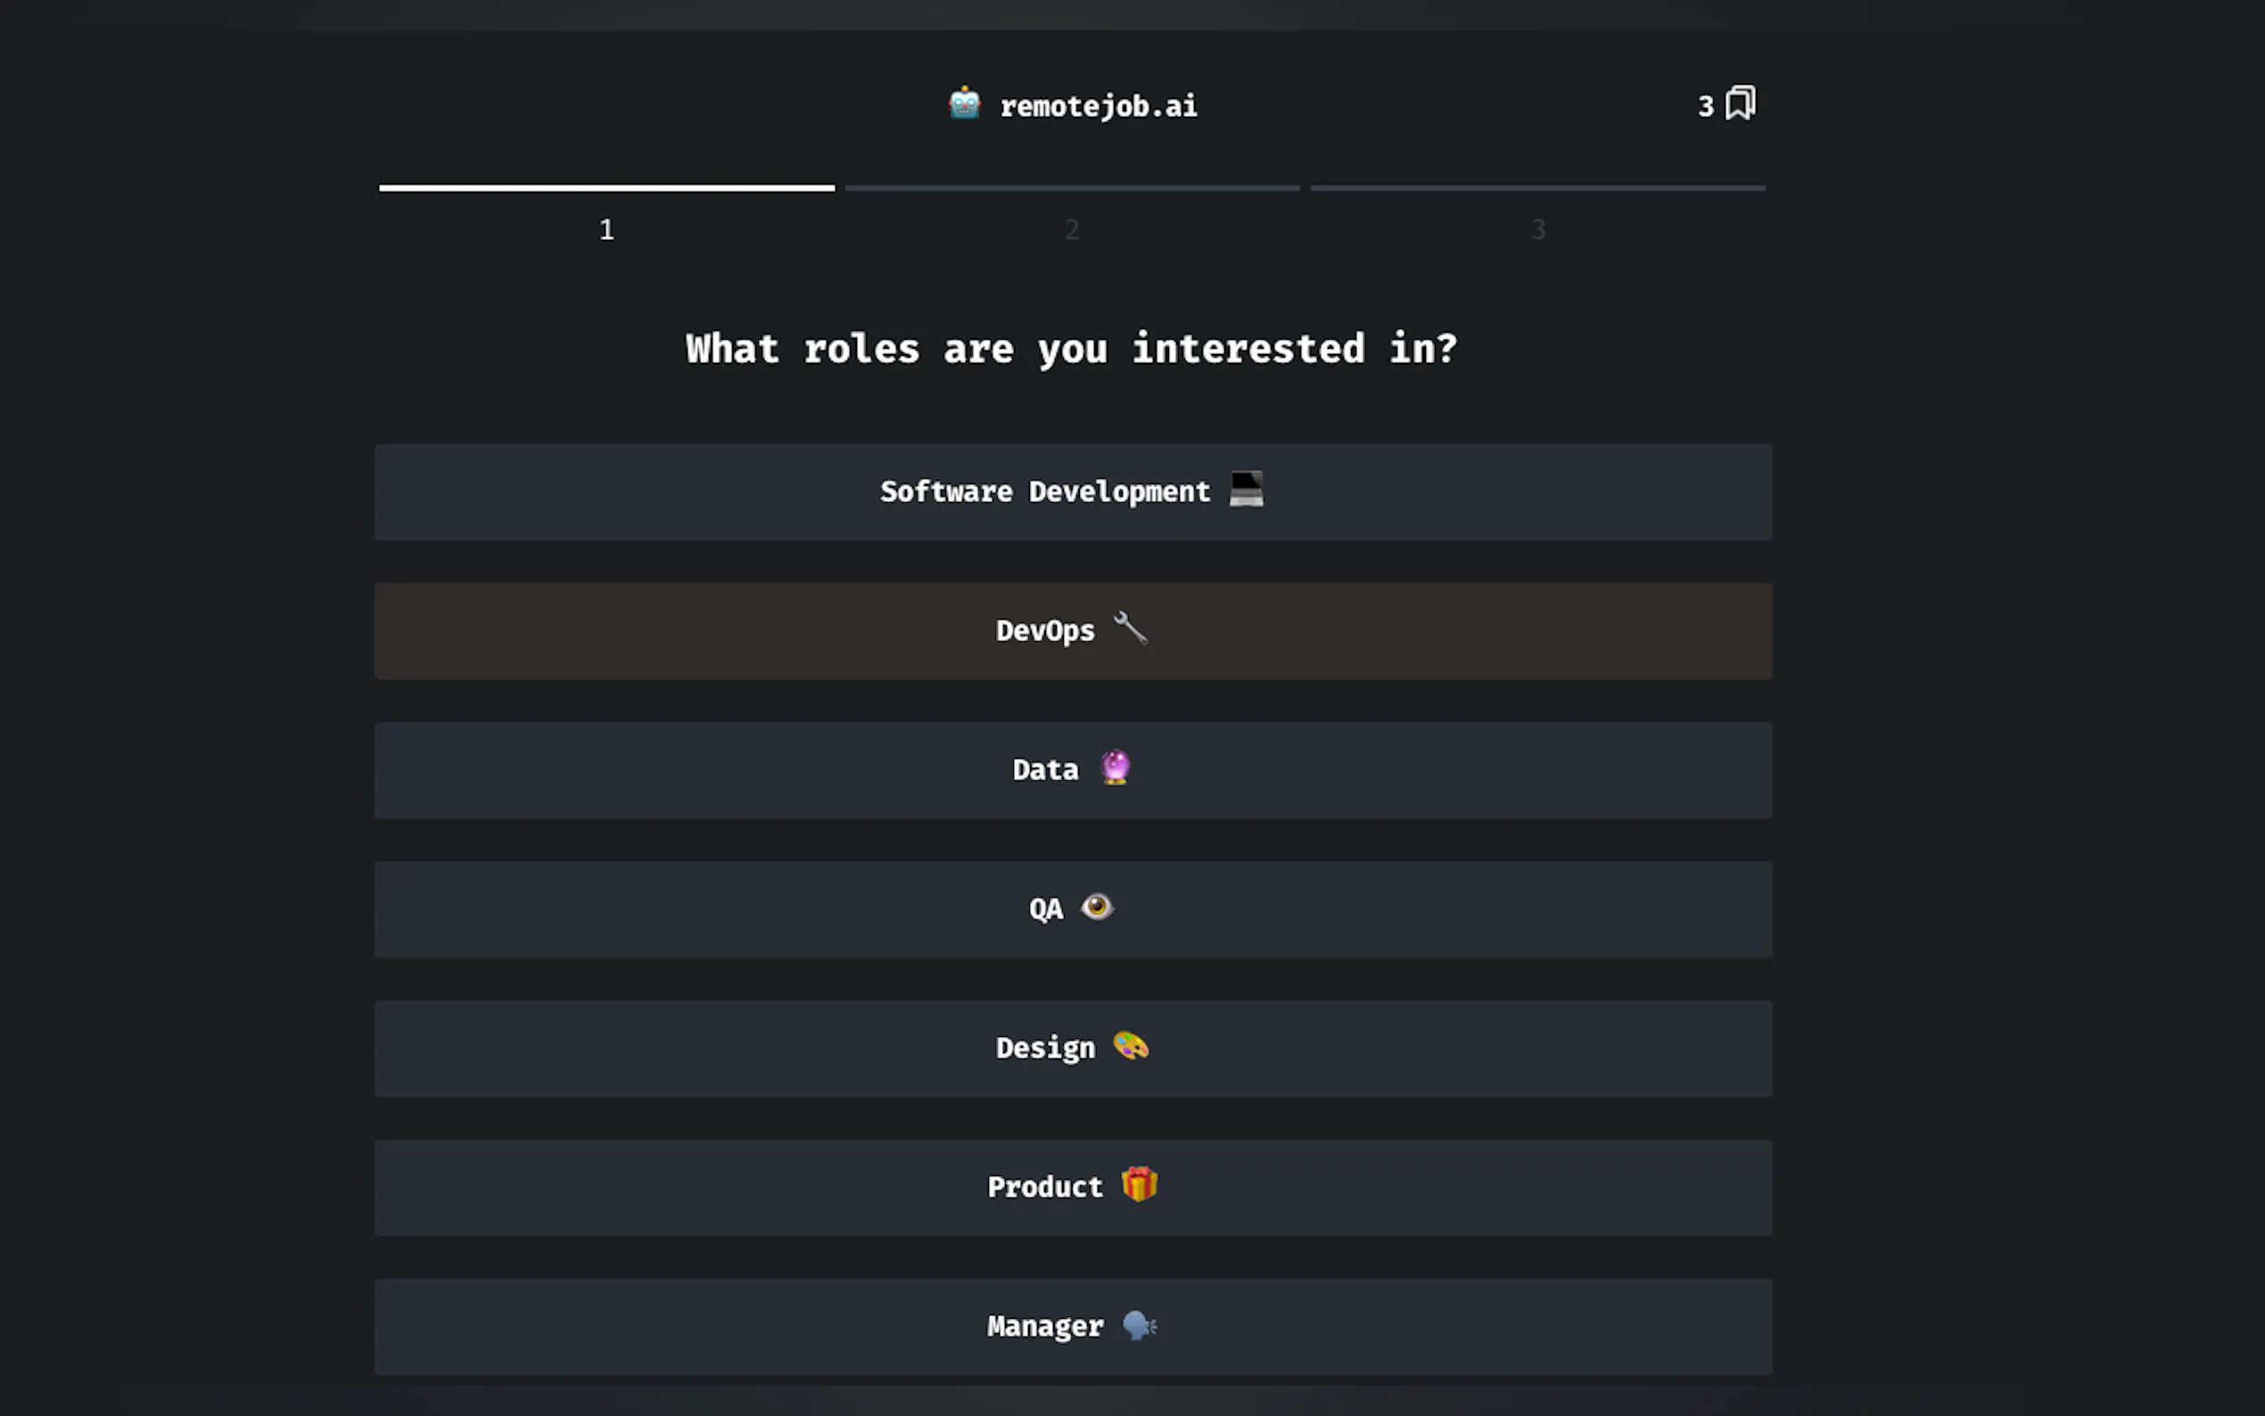Click the wrench emoji next to DevOps
The image size is (2265, 1416).
coord(1129,629)
